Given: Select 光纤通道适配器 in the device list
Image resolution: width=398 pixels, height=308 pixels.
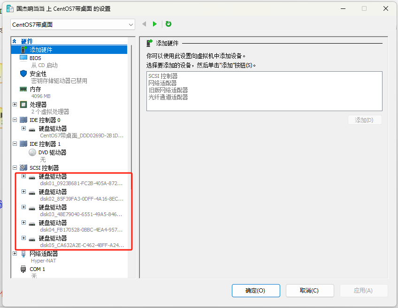Looking at the screenshot, I should pos(168,97).
